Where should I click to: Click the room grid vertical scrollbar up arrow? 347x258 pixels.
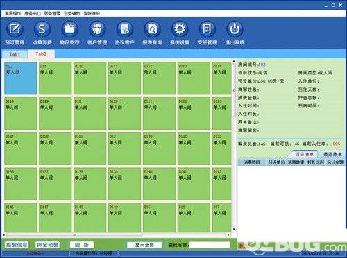[x=234, y=62]
